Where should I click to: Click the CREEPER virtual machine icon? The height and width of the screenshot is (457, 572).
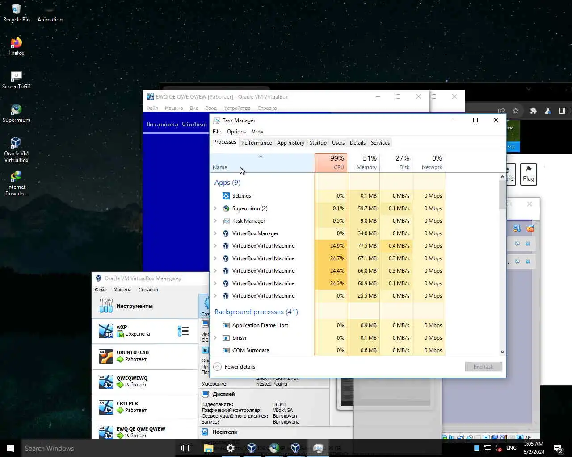106,407
